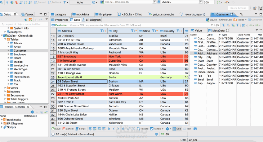This screenshot has height=142, width=263.
Task: Click the save filter settings icon
Action: coord(233,25)
